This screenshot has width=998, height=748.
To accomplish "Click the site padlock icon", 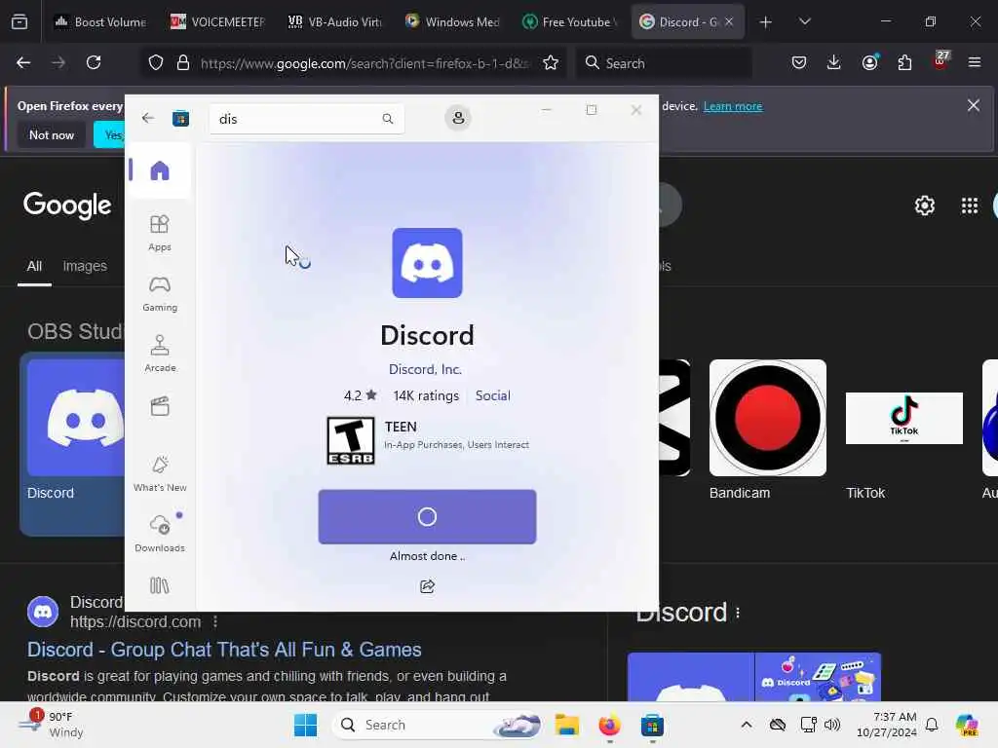I will click(183, 63).
